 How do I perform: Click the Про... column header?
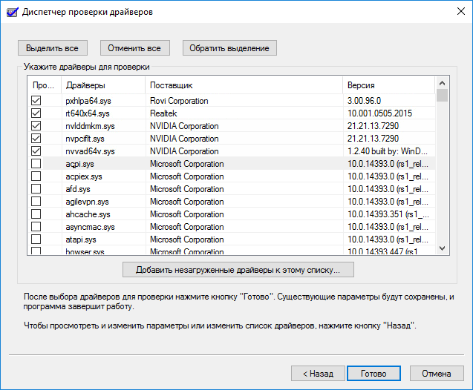[x=43, y=85]
